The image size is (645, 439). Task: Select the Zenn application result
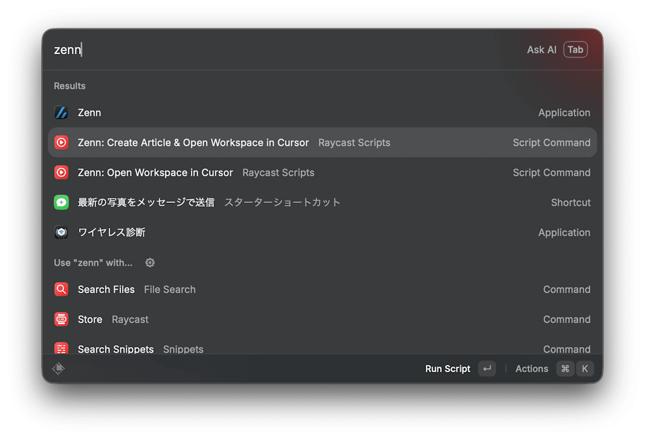[322, 112]
